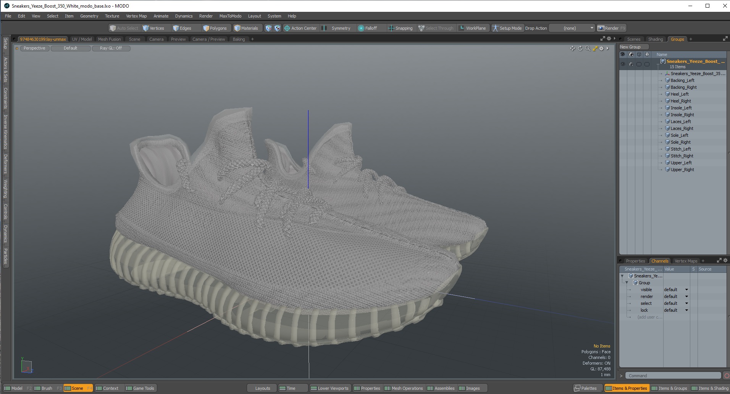Click the viewport zoom magnifier icon
The image size is (730, 394).
[588, 48]
